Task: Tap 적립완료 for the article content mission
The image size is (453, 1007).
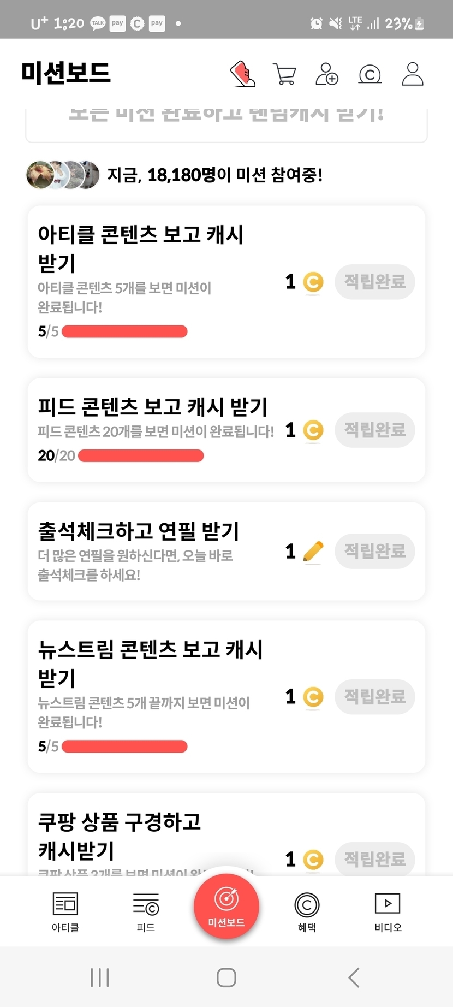Action: tap(375, 282)
